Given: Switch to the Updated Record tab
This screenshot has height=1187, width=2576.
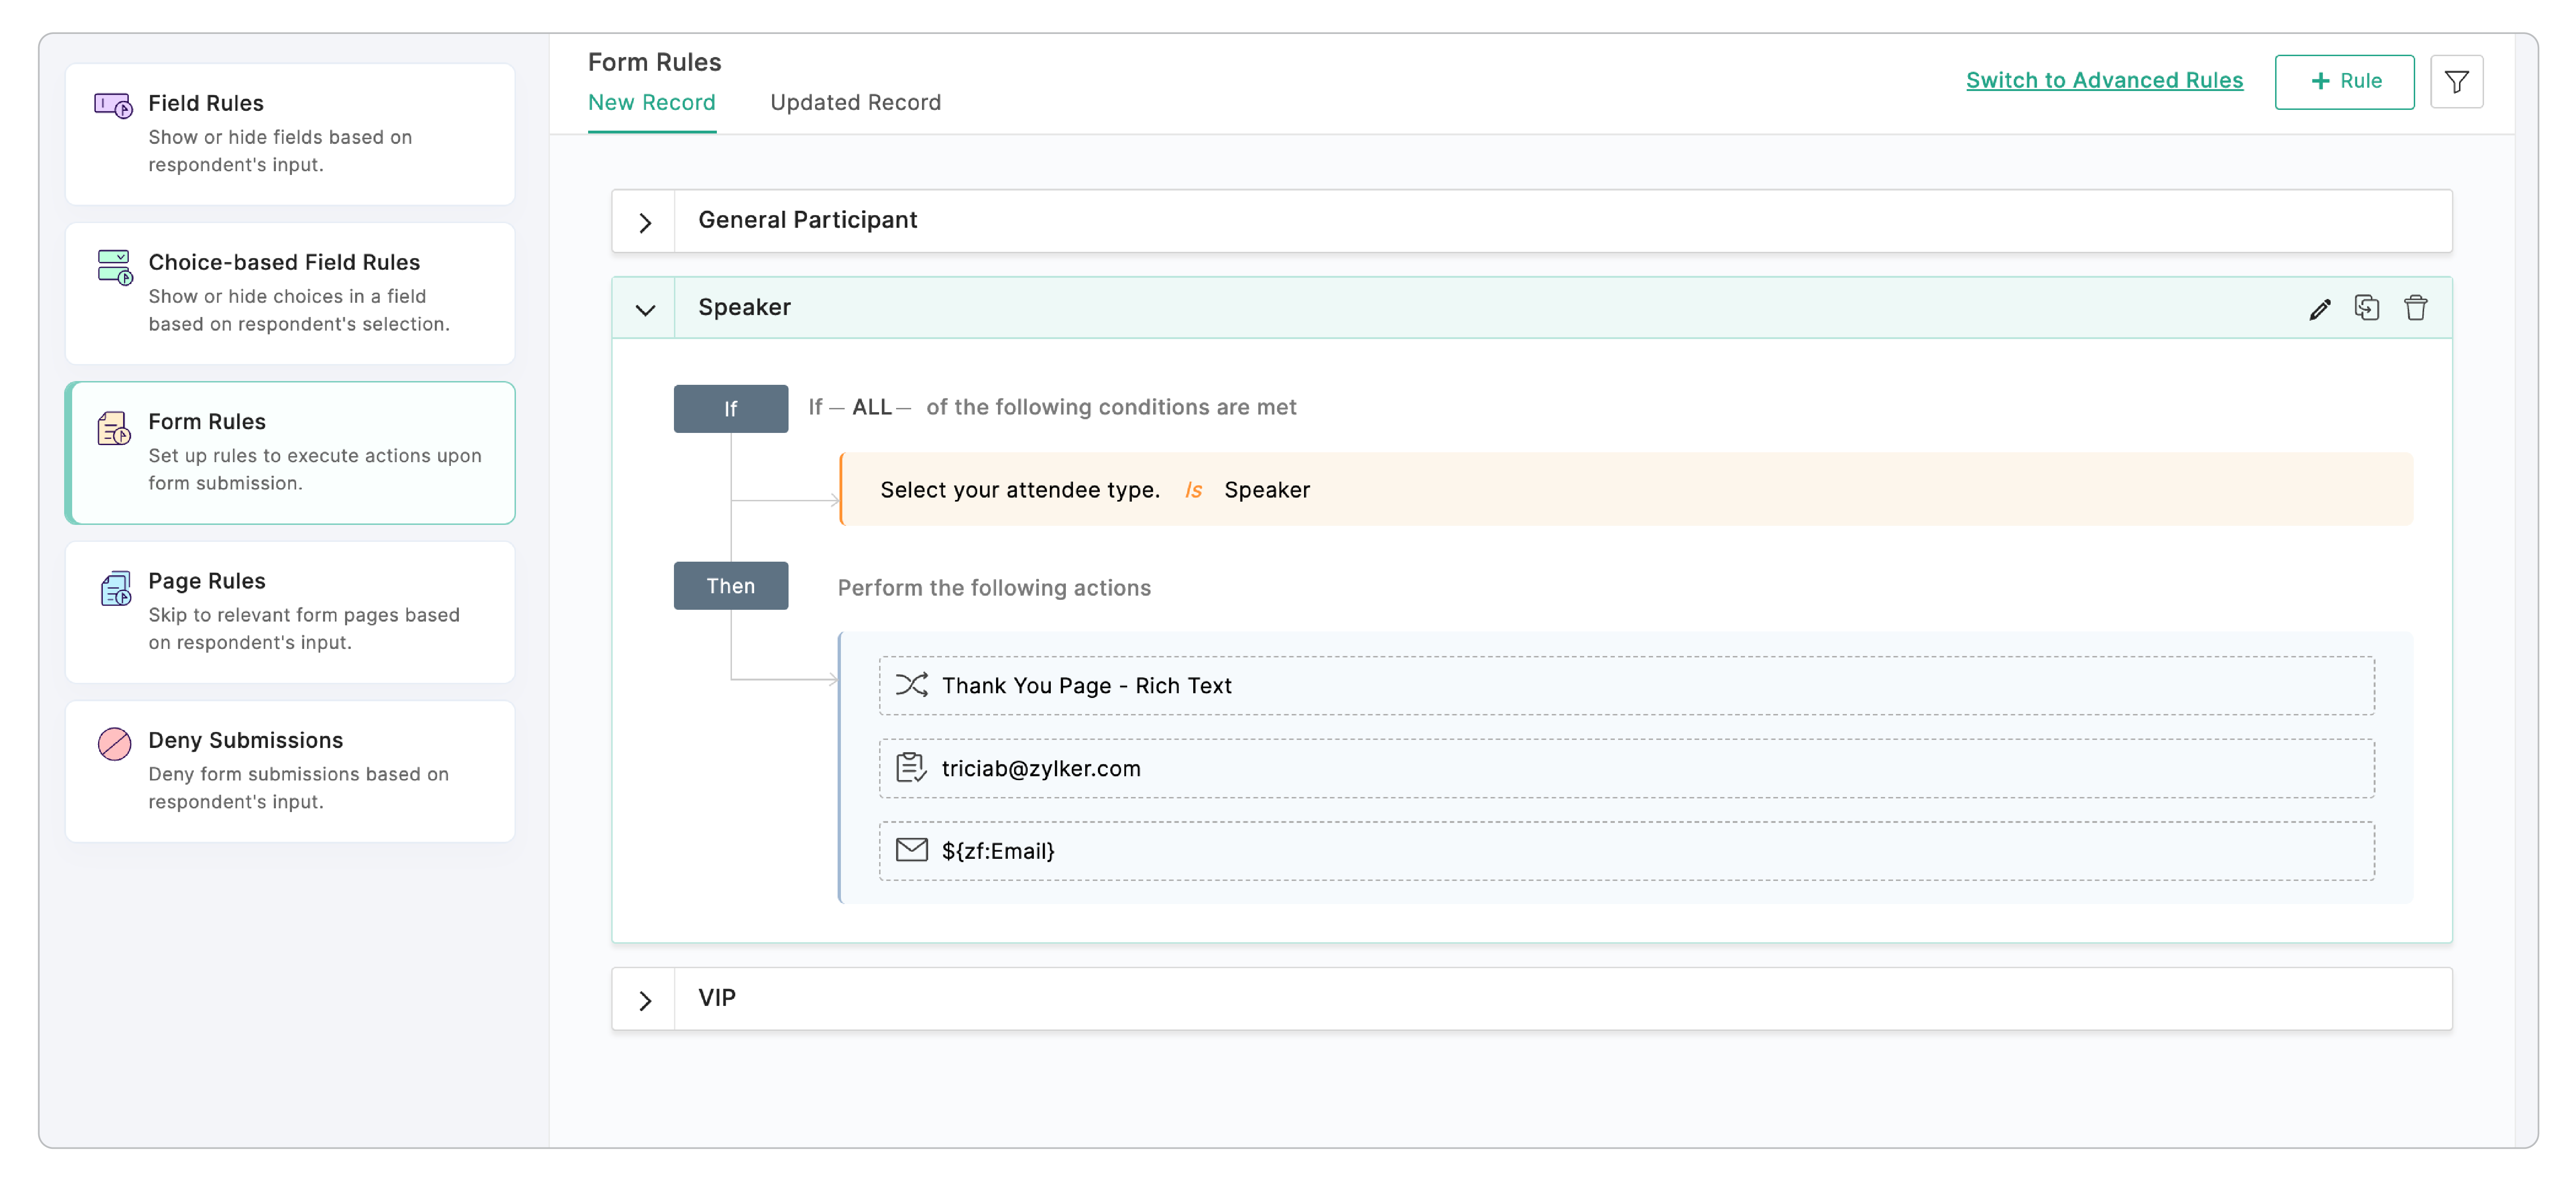Looking at the screenshot, I should pyautogui.click(x=855, y=103).
